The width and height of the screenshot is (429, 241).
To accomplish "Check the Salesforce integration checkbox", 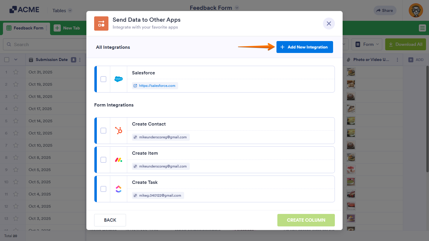I will click(x=103, y=79).
